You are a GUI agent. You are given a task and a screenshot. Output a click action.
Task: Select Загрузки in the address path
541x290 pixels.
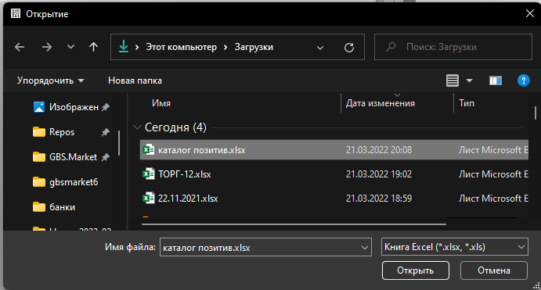(x=254, y=47)
